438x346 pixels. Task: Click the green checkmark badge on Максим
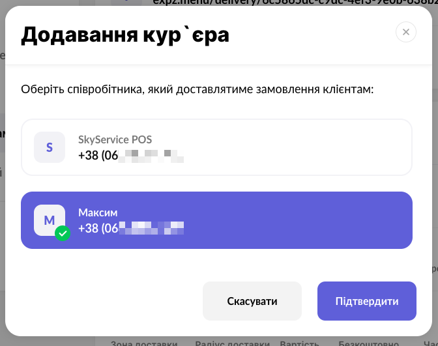tap(63, 233)
